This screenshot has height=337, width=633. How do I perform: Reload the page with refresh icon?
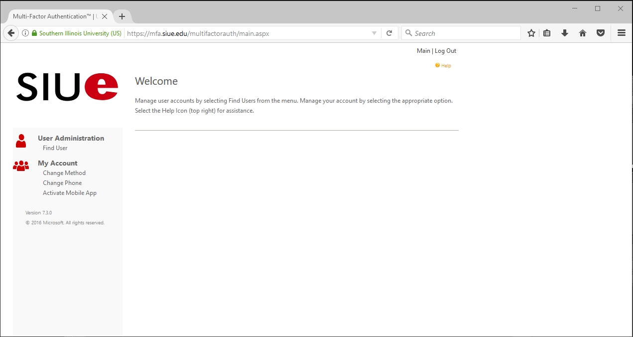(389, 33)
